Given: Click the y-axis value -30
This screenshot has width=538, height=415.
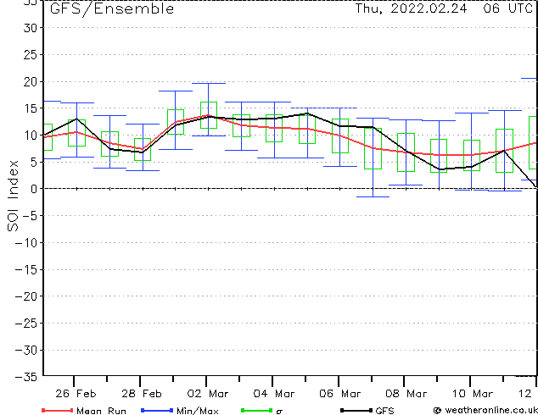Looking at the screenshot, I should 26,350.
